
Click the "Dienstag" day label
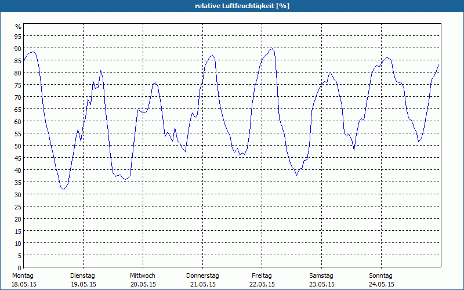coord(82,275)
